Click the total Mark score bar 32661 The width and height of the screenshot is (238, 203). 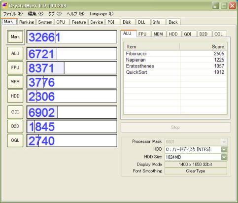click(72, 37)
